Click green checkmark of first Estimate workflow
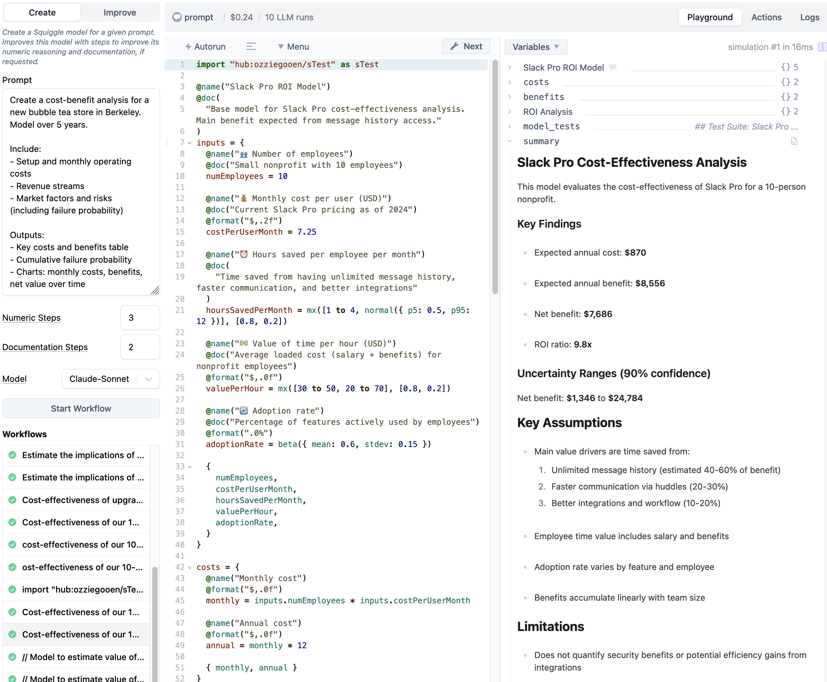This screenshot has height=682, width=827. coord(12,455)
